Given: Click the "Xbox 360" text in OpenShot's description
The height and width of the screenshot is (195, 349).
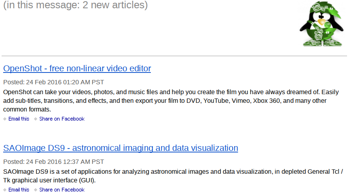Looking at the screenshot, I should (x=266, y=100).
